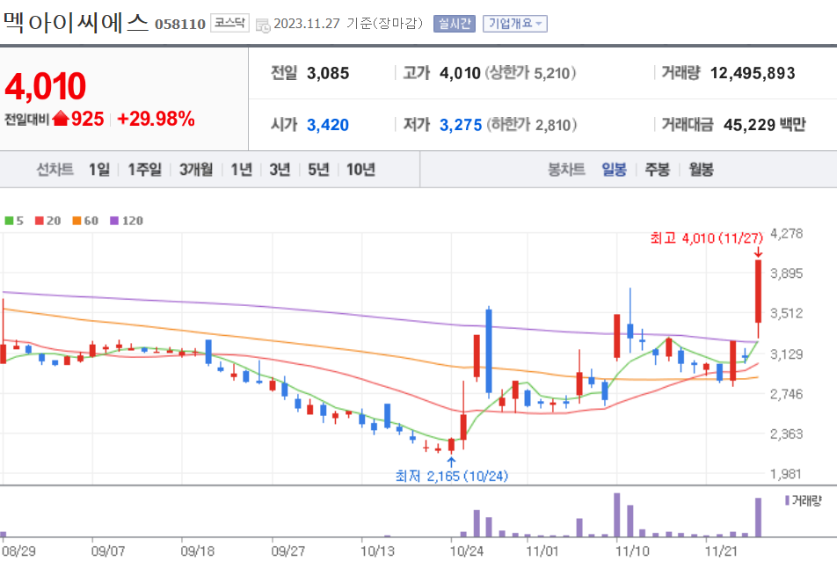Click the current price 4,010
The image size is (837, 576).
pyautogui.click(x=46, y=86)
